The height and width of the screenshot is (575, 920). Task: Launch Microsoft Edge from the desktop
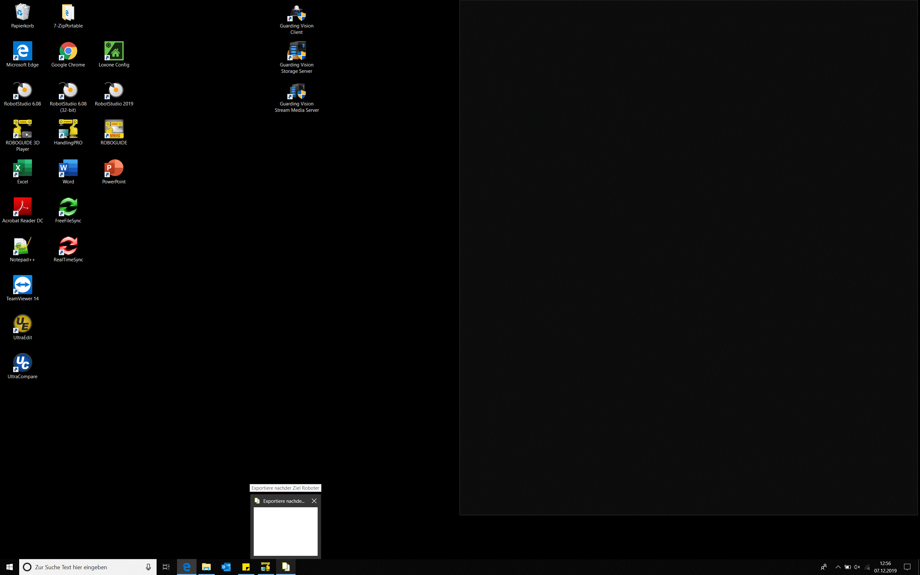[x=22, y=55]
